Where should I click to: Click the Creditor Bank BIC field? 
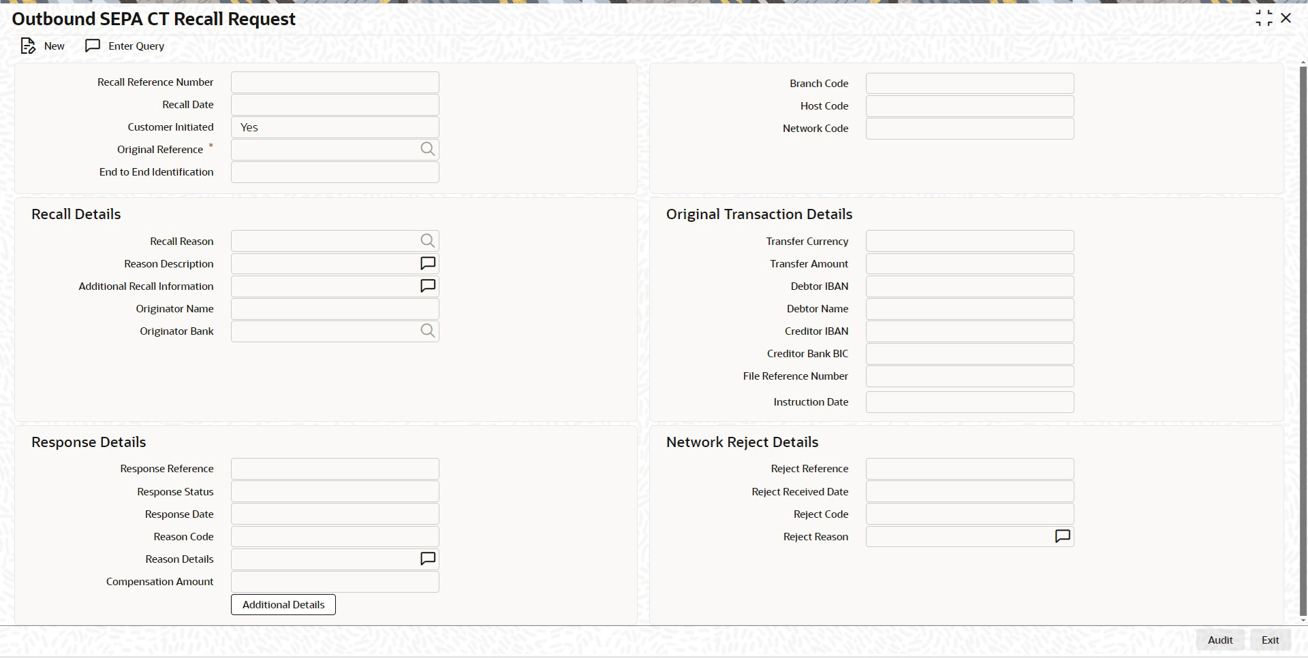pos(970,354)
